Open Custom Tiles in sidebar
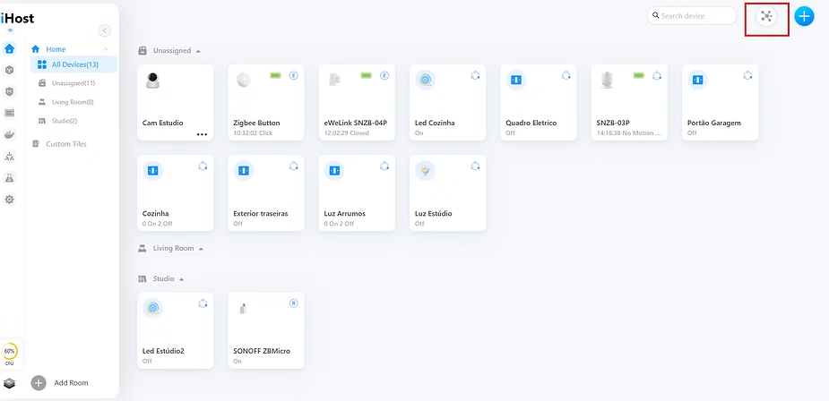The image size is (829, 401). point(65,144)
